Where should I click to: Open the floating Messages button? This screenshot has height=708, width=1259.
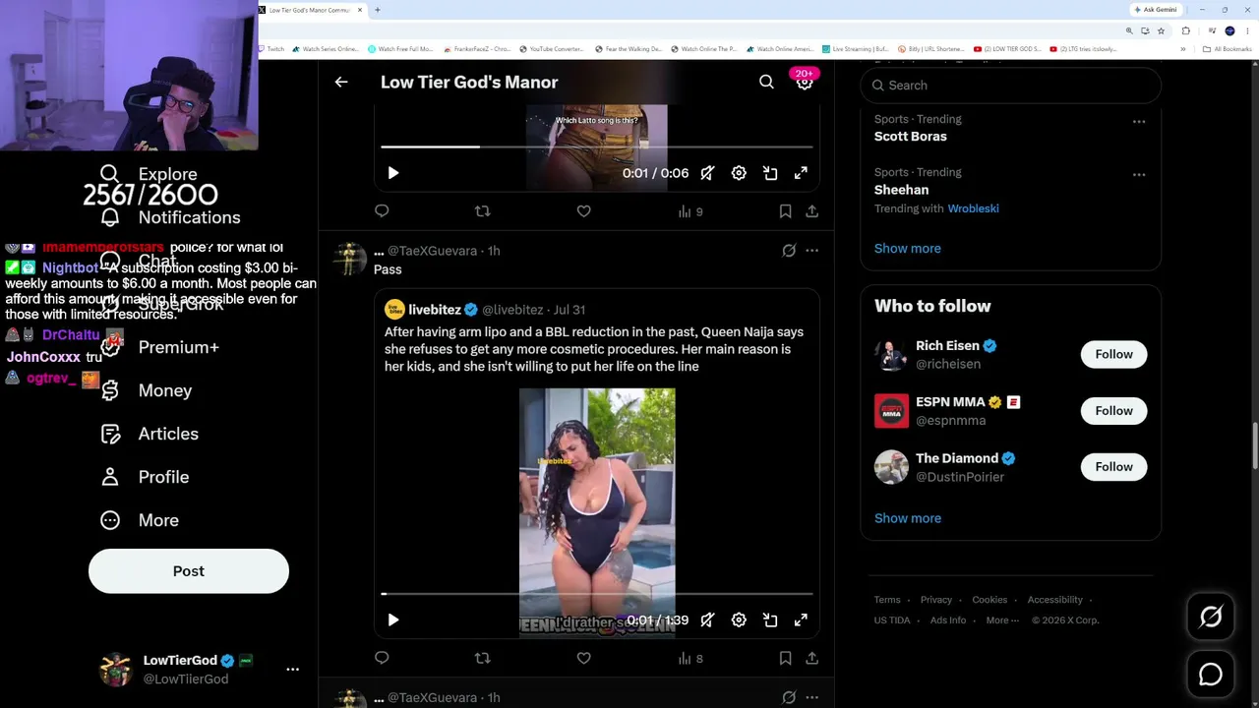[1211, 675]
